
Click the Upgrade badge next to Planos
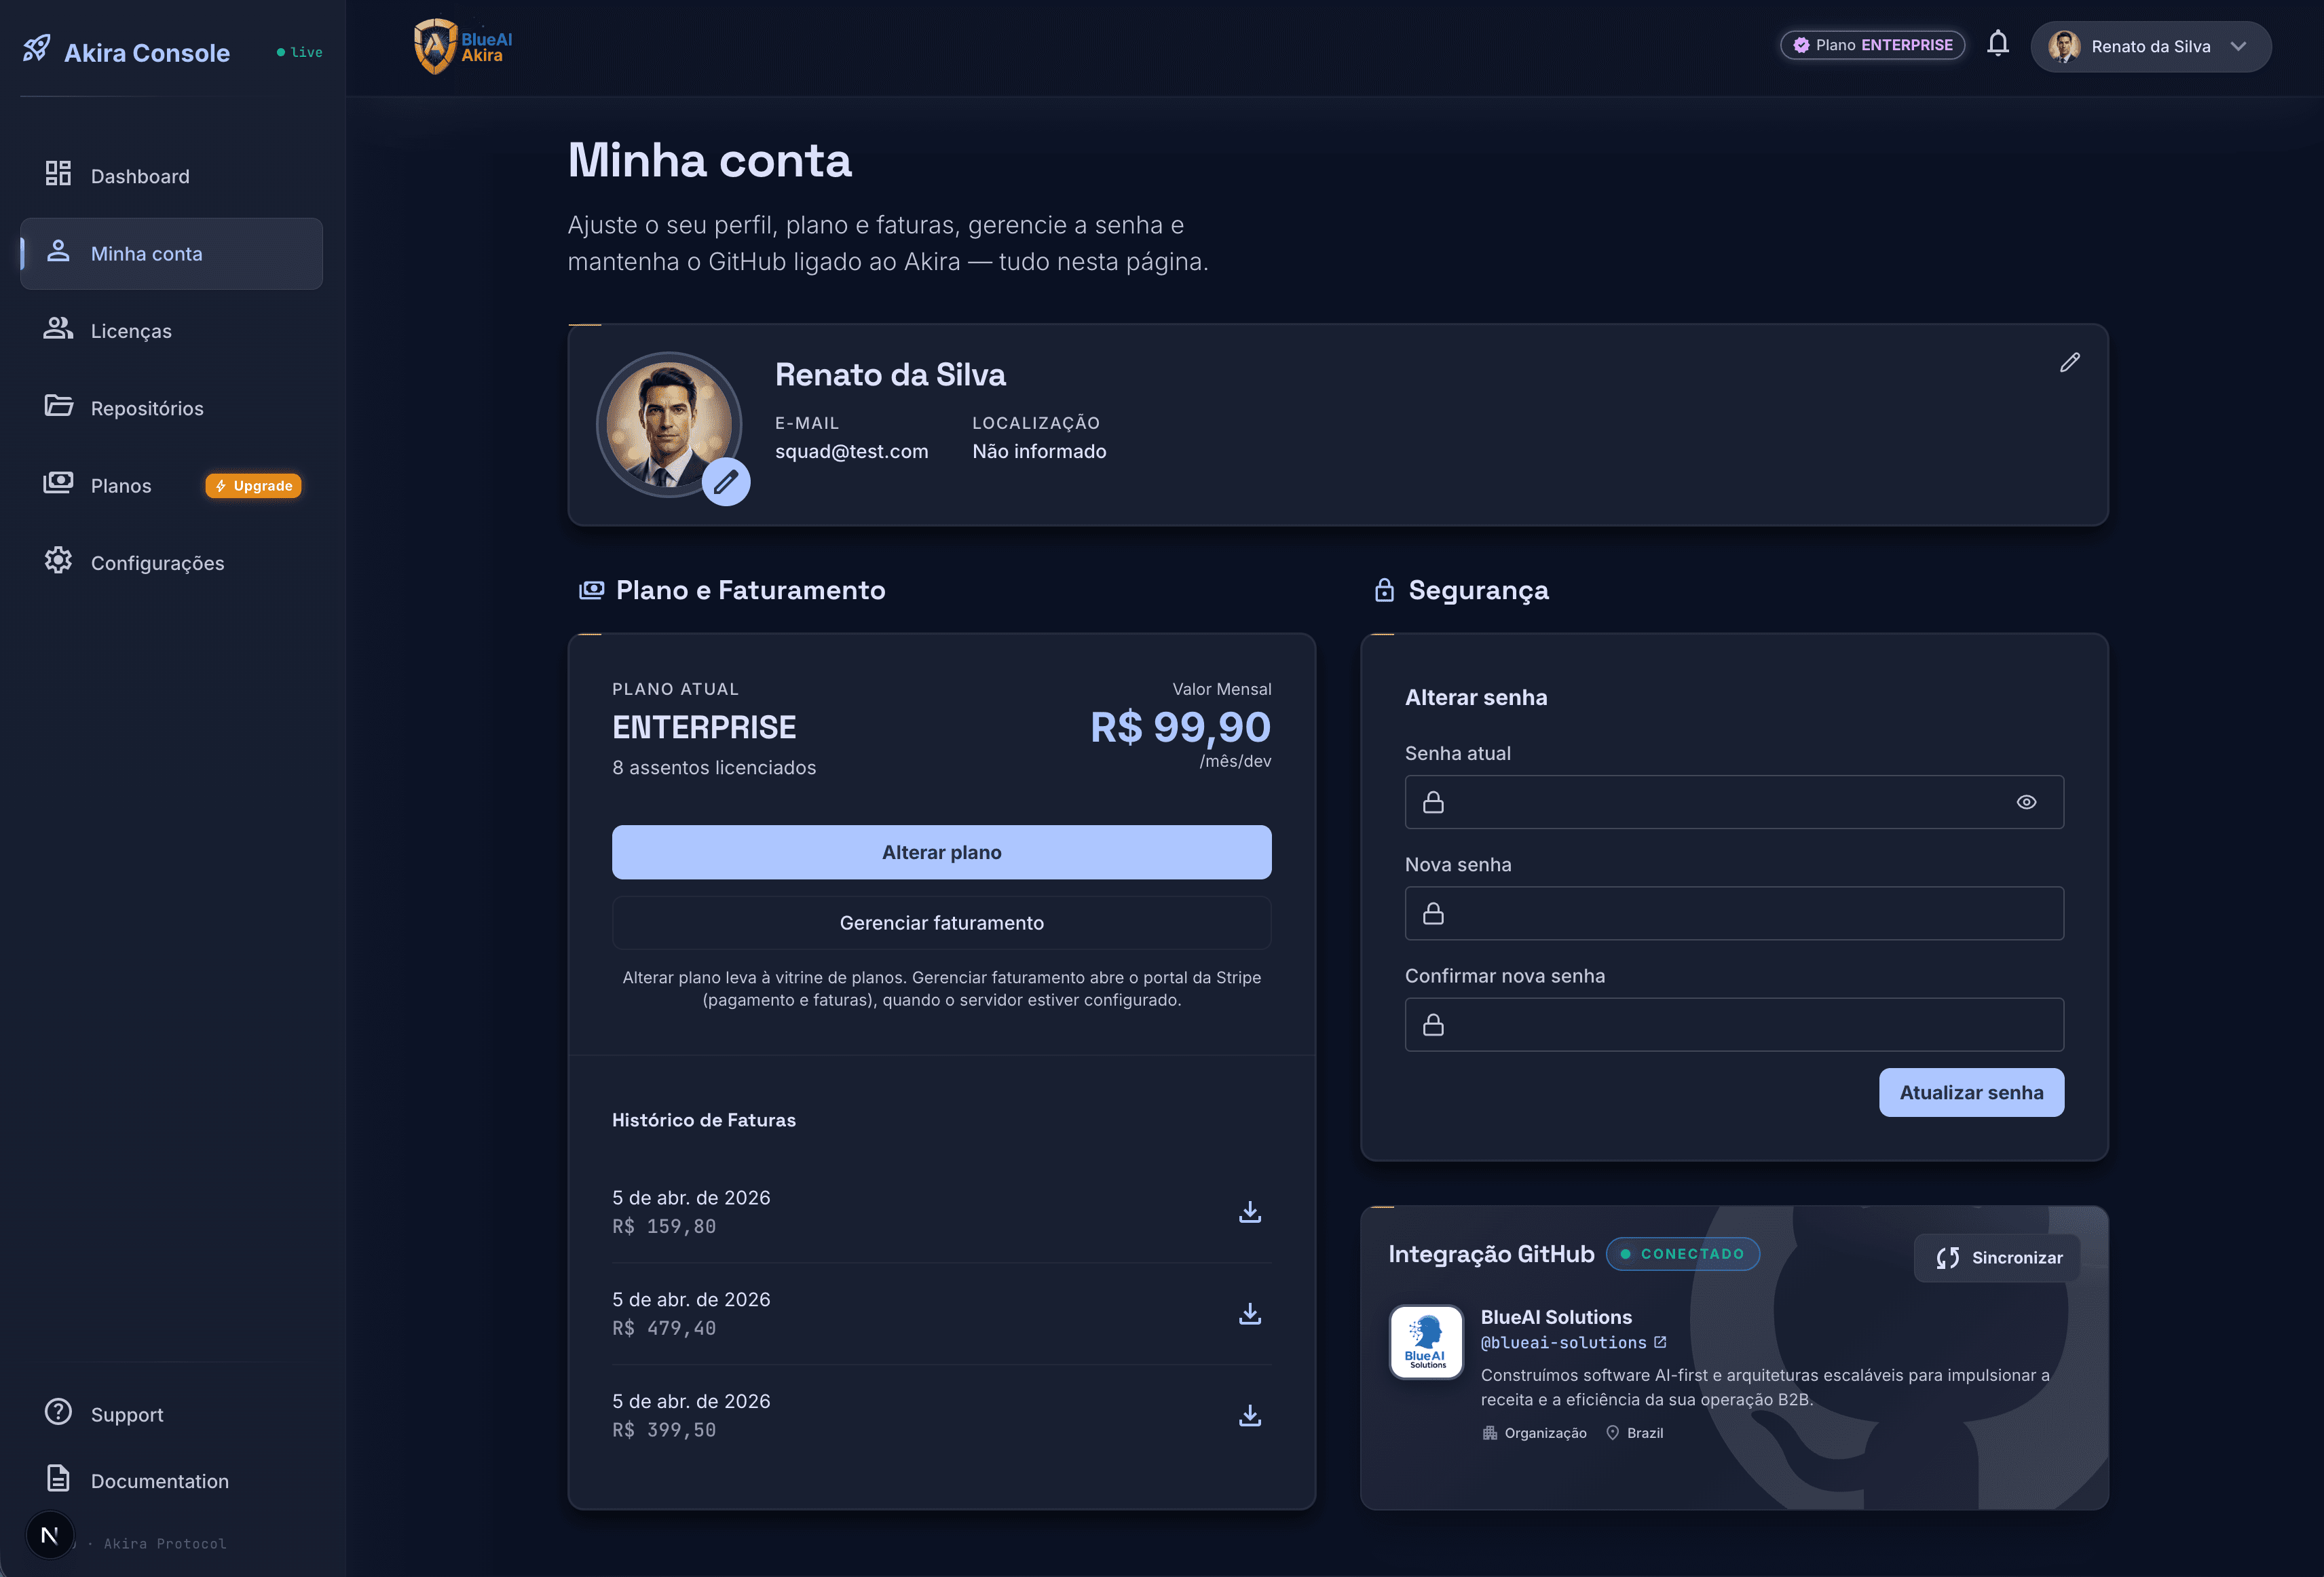tap(254, 486)
